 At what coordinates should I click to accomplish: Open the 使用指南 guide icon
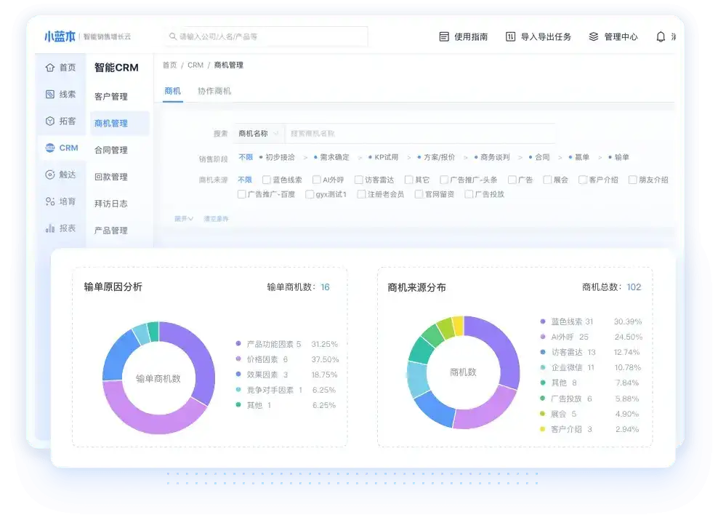tap(444, 36)
